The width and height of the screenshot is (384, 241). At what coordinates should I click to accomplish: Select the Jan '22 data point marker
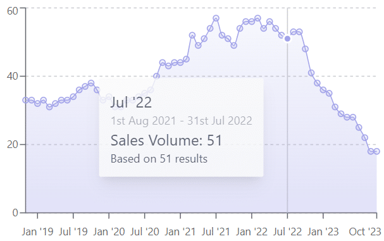(x=252, y=22)
